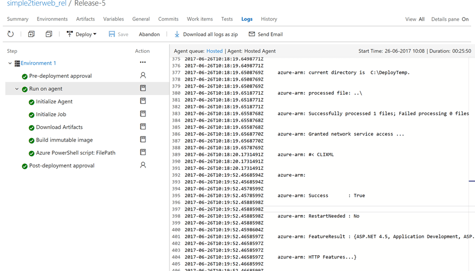Click the Hosted agent queue link
The image size is (475, 271).
pos(214,51)
